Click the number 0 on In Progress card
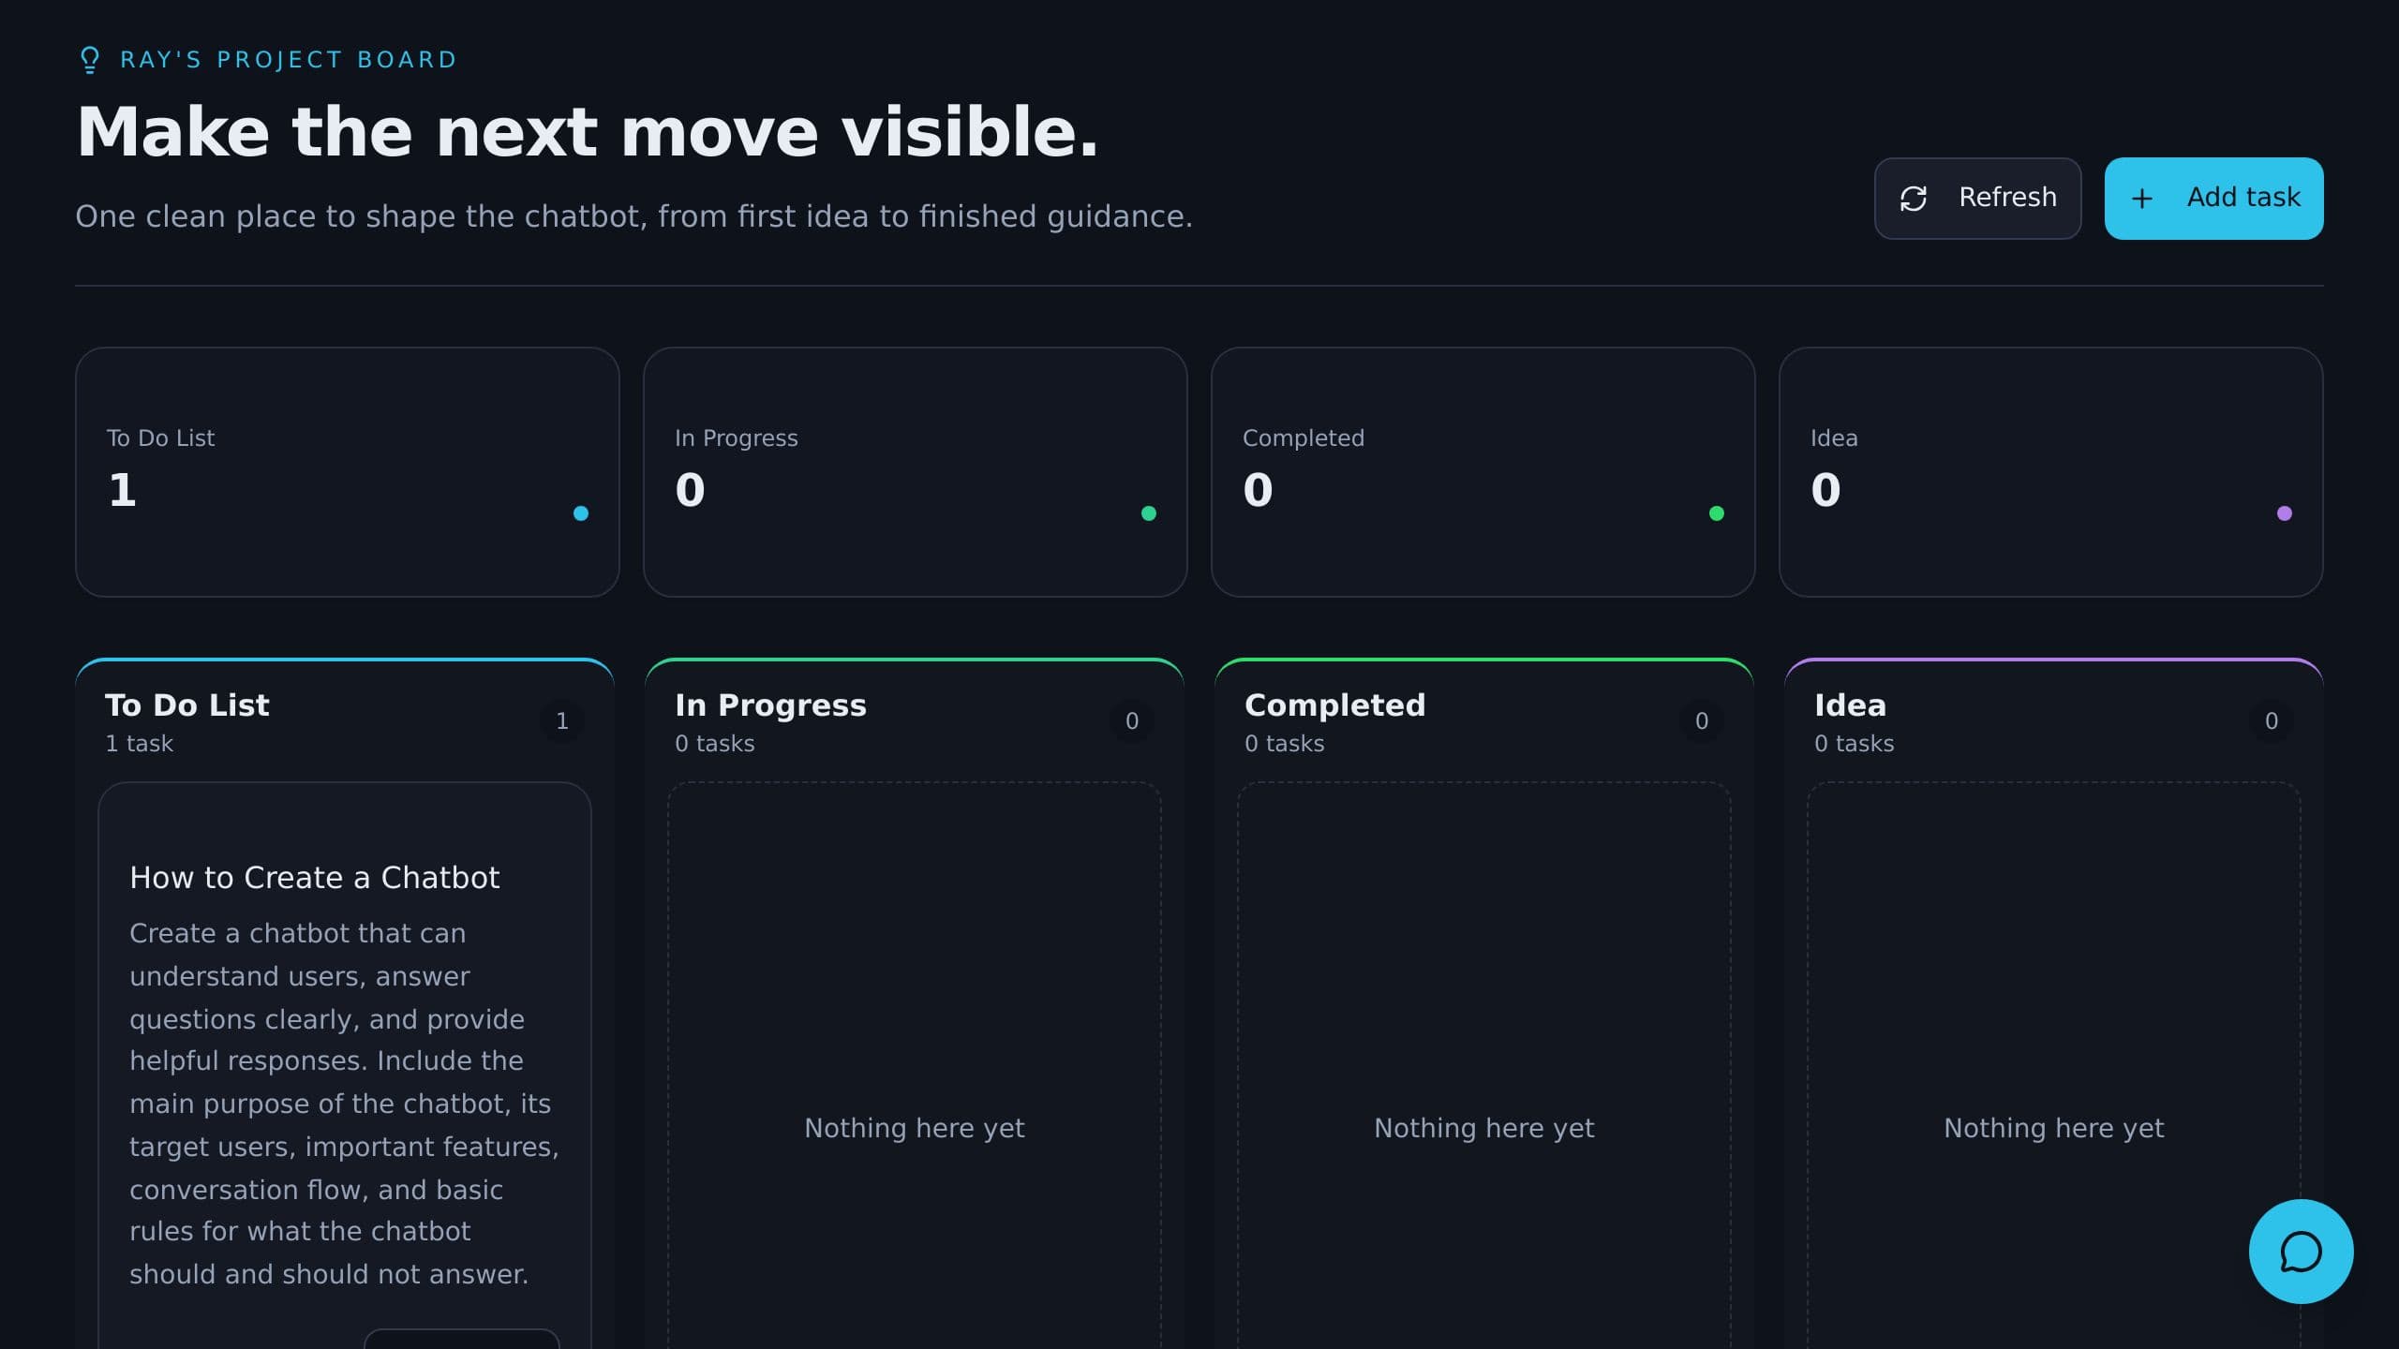This screenshot has height=1349, width=2399. click(690, 490)
